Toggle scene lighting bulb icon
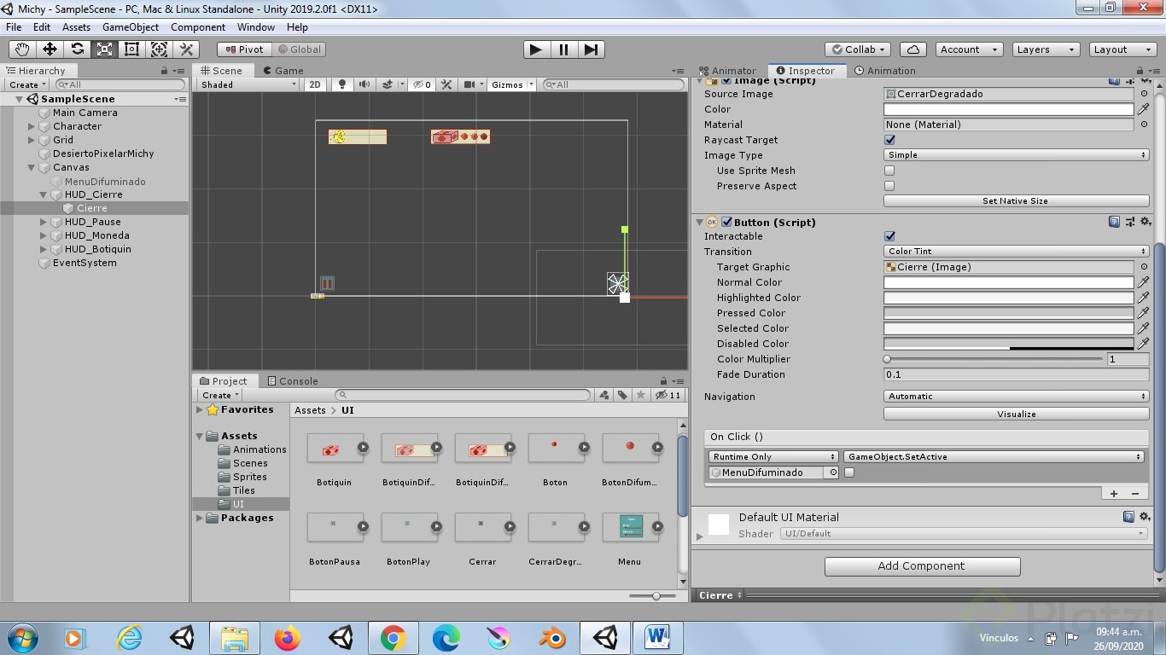1166x655 pixels. pos(342,84)
